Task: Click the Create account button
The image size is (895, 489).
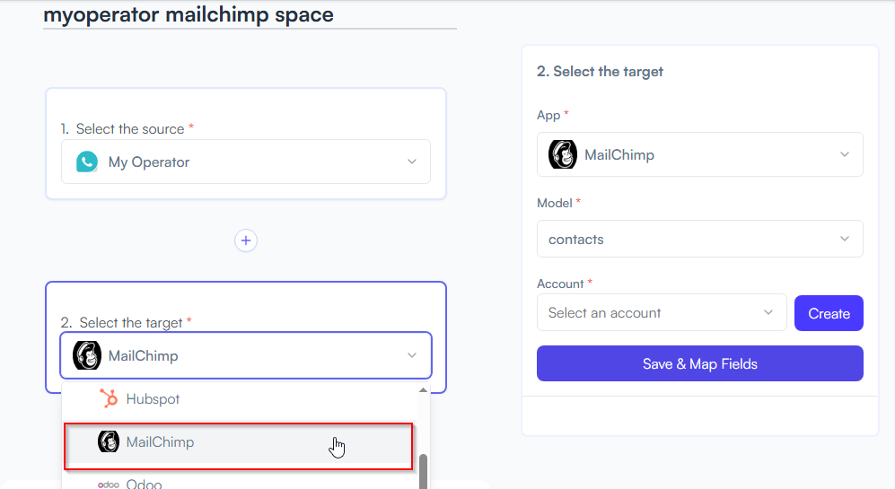Action: click(829, 313)
